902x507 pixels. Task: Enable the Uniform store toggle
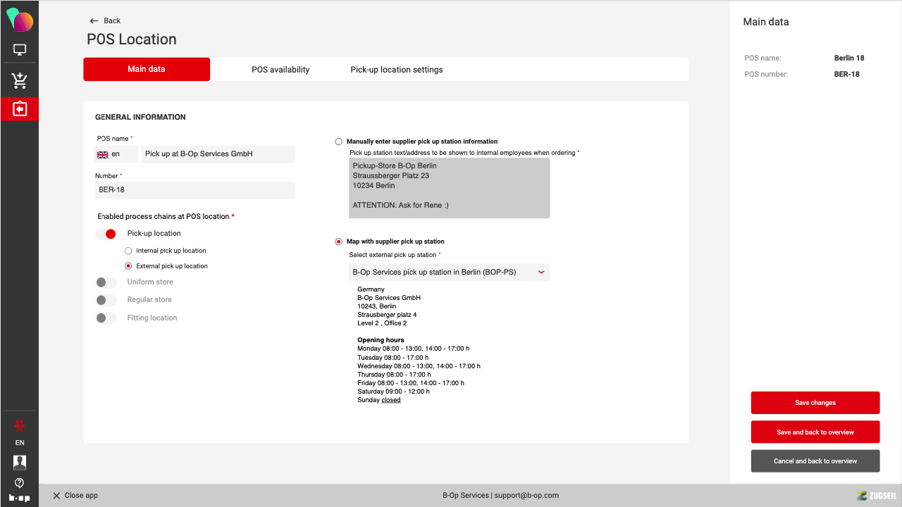coord(106,282)
